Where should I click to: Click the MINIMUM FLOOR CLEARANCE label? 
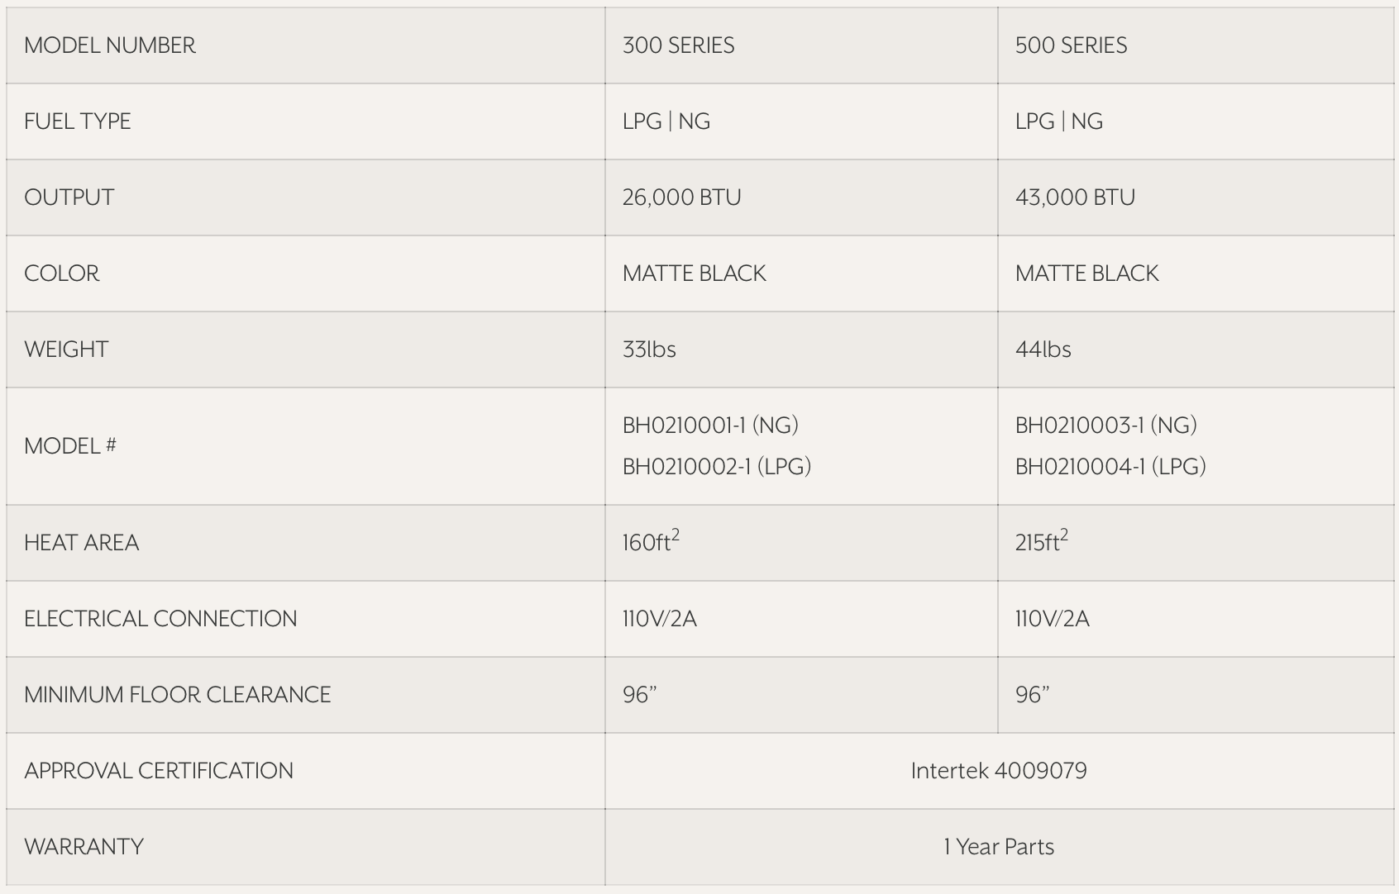coord(177,695)
